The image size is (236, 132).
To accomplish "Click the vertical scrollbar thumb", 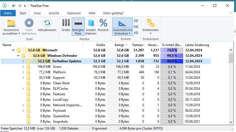I will tap(231, 58).
